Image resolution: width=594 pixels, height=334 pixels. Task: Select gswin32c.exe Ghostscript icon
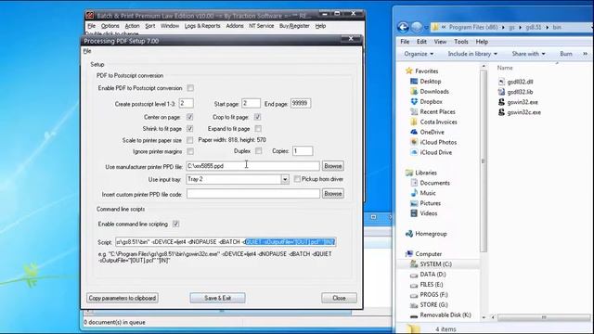pyautogui.click(x=501, y=112)
